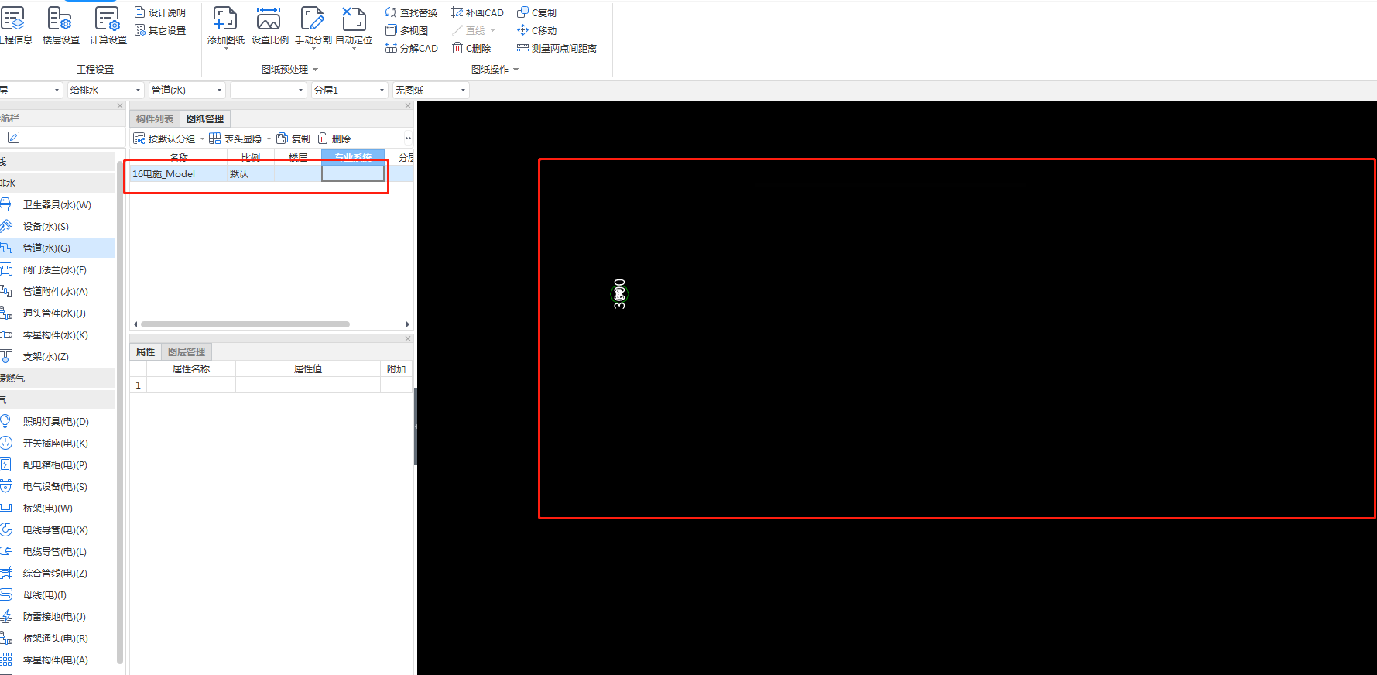Click the 专业系统 cell of 16电施_Model
This screenshot has height=675, width=1377.
pyautogui.click(x=353, y=174)
